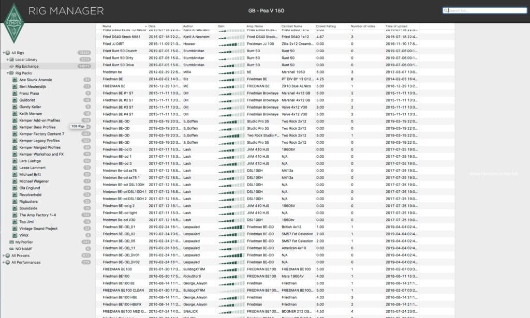Select Kemper Merged Profiles in the sidebar

tap(40, 147)
